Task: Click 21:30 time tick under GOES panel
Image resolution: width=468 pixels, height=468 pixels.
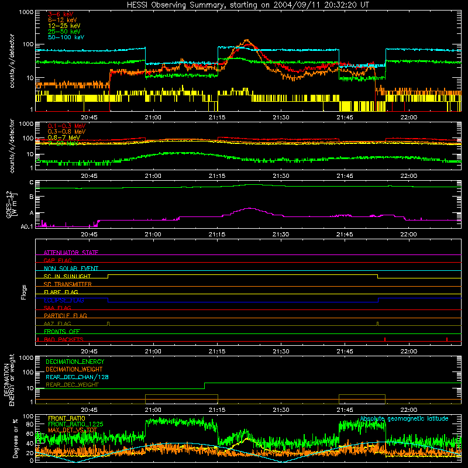Action: click(281, 235)
